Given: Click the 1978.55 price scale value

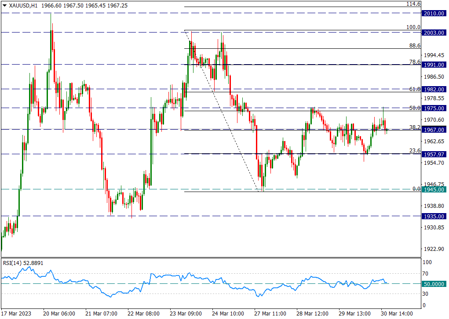Looking at the screenshot, I should click(434, 98).
